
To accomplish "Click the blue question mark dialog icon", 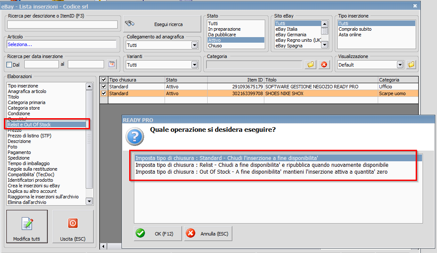I will (x=135, y=137).
